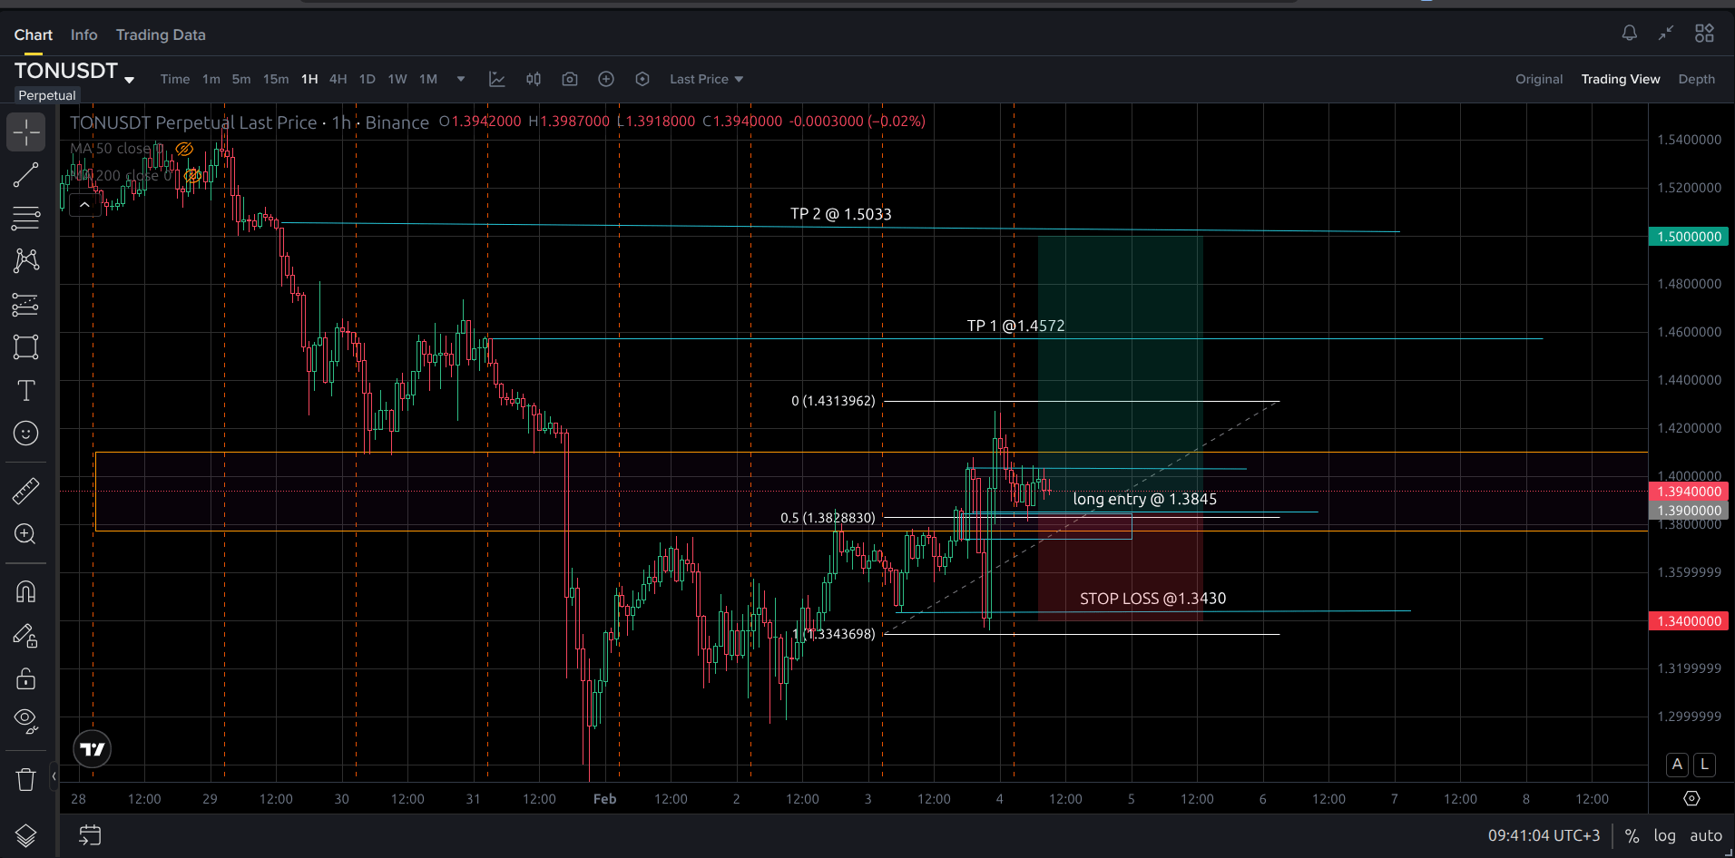Select the 1M monthly interval
The height and width of the screenshot is (858, 1735).
(x=428, y=79)
